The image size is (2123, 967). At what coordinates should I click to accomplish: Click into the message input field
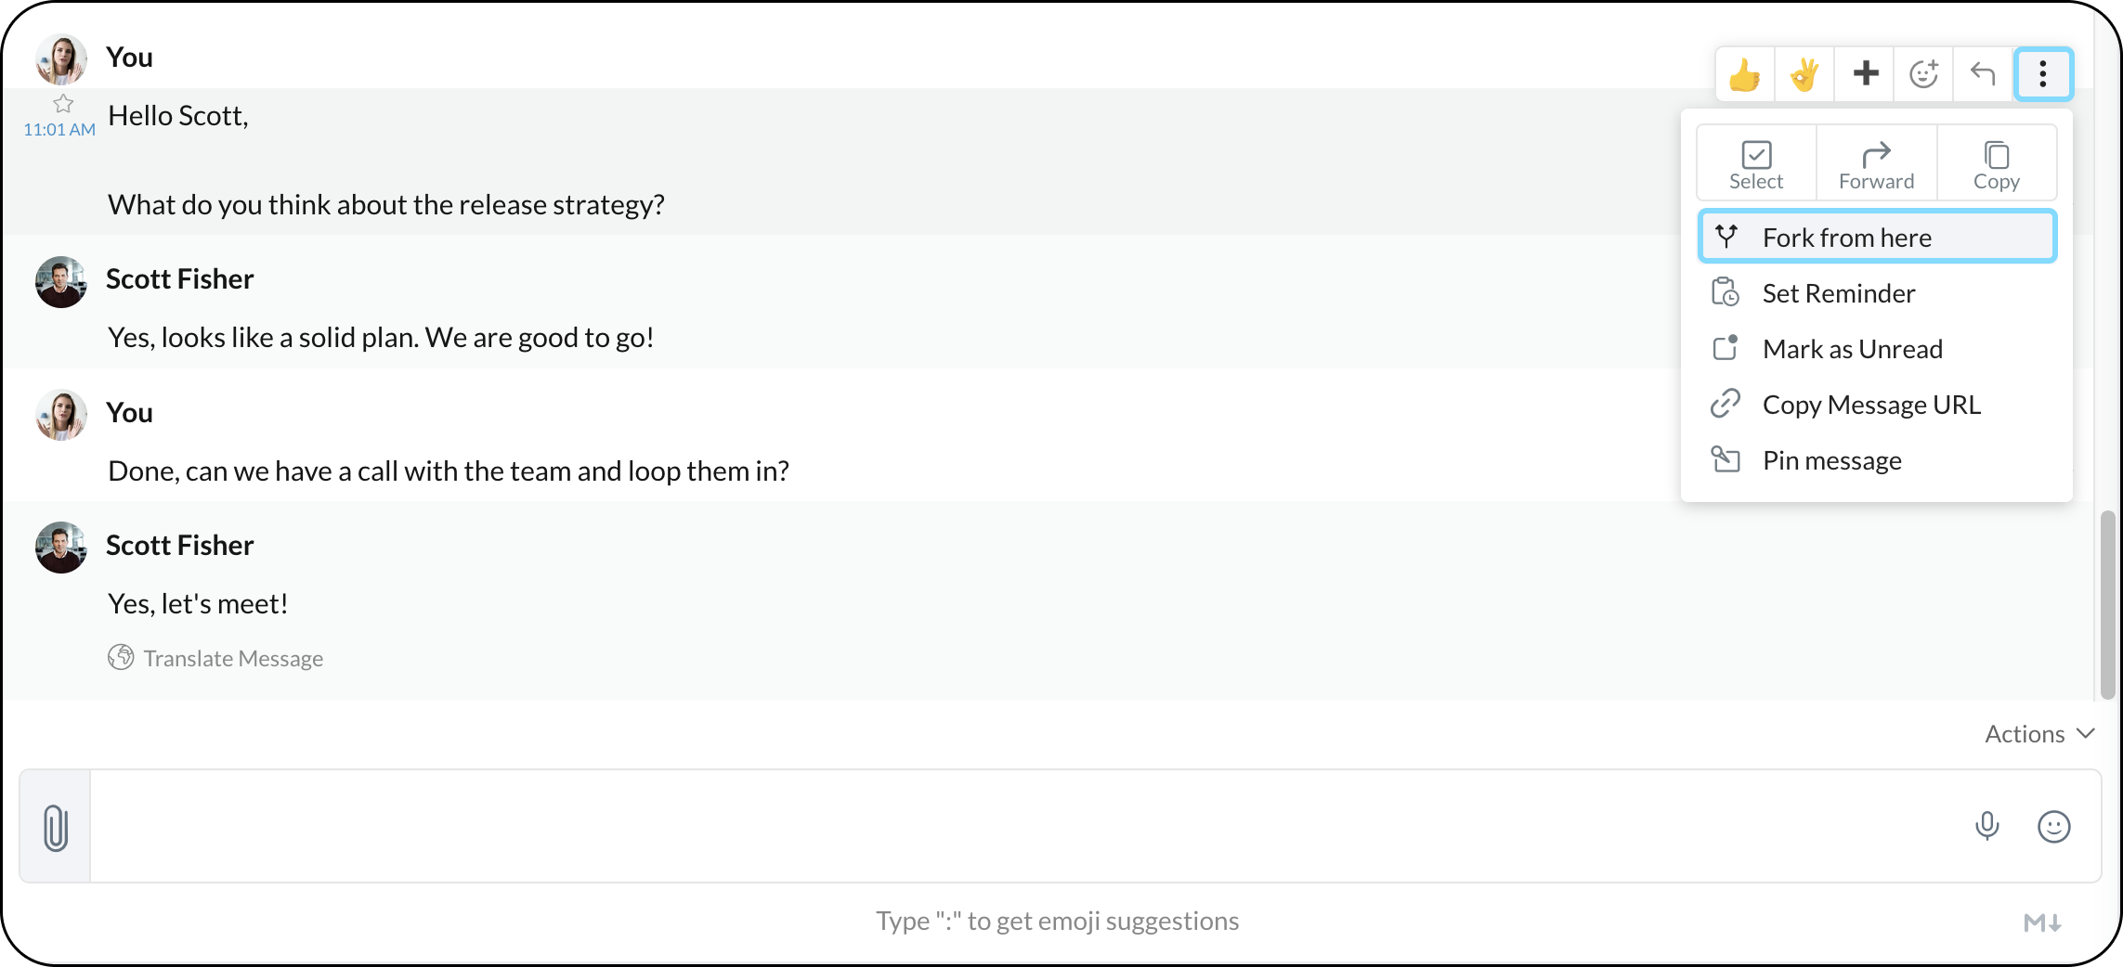pyautogui.click(x=1022, y=826)
